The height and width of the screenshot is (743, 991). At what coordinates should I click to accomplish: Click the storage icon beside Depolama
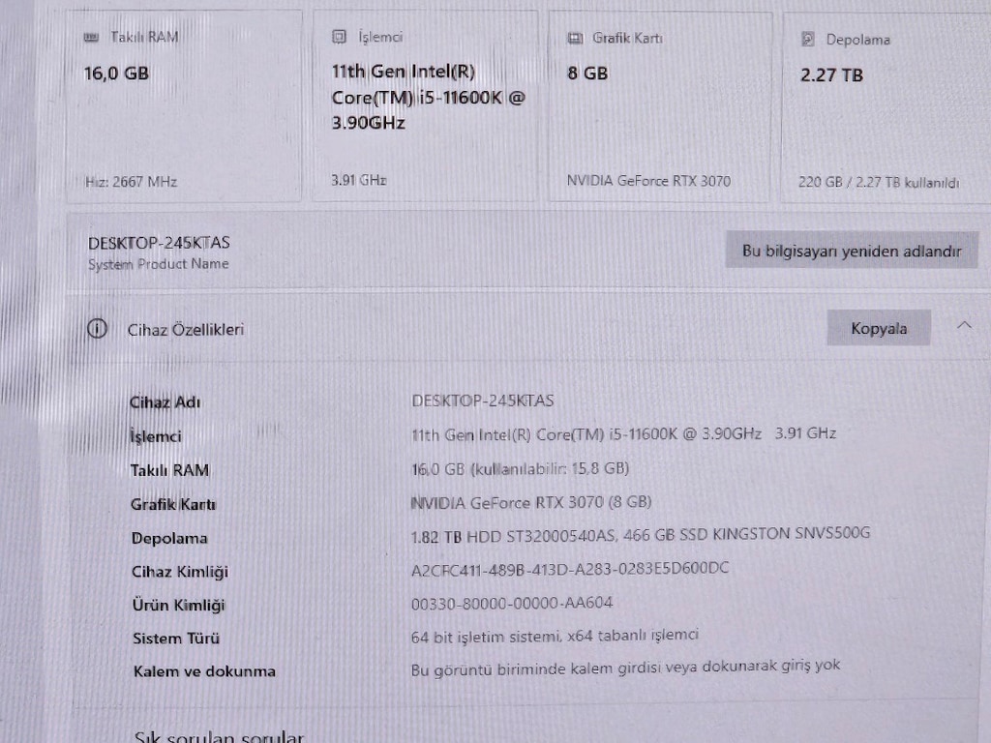click(x=808, y=39)
